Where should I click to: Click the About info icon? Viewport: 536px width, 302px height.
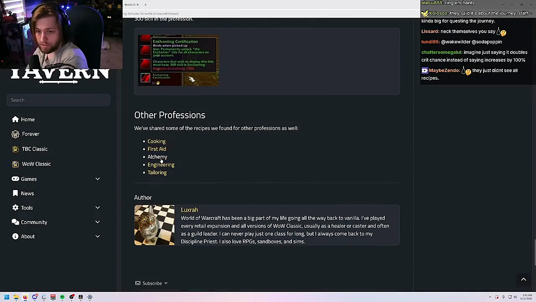(15, 236)
